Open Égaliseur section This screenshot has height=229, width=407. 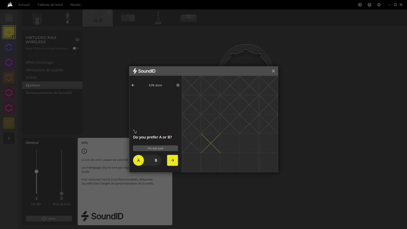coord(52,85)
